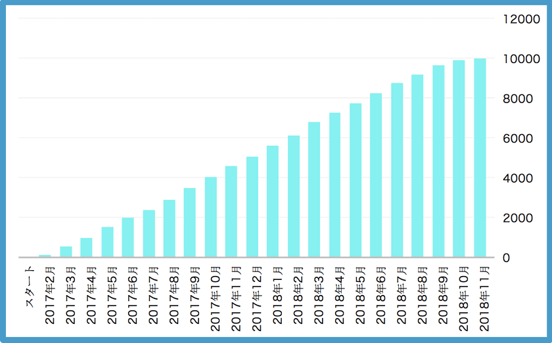Click the 2000 y-axis value

tap(518, 218)
